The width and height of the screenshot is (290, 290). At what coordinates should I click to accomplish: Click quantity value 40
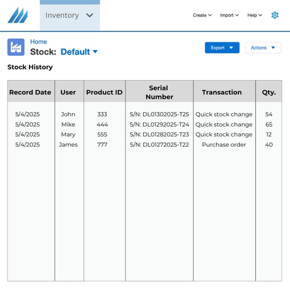pyautogui.click(x=269, y=144)
